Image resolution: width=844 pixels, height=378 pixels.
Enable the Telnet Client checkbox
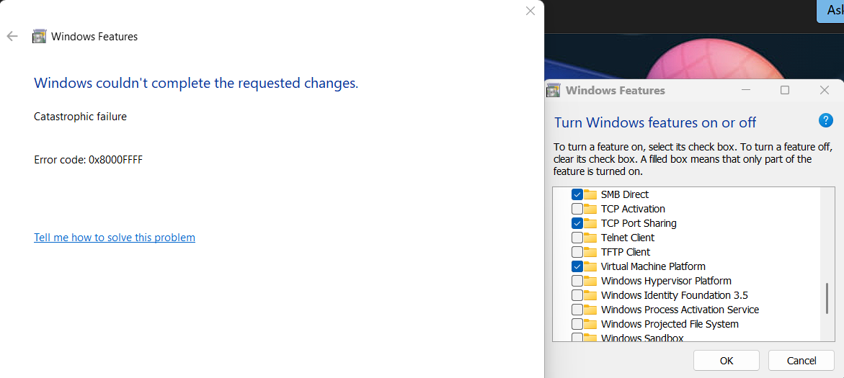pos(577,237)
